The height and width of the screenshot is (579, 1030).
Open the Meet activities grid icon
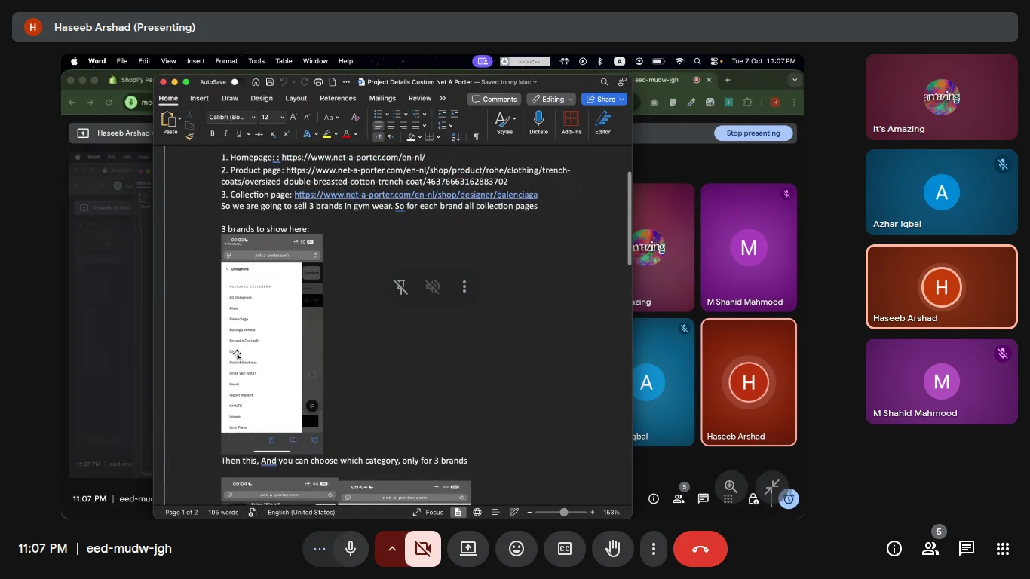pos(1003,549)
